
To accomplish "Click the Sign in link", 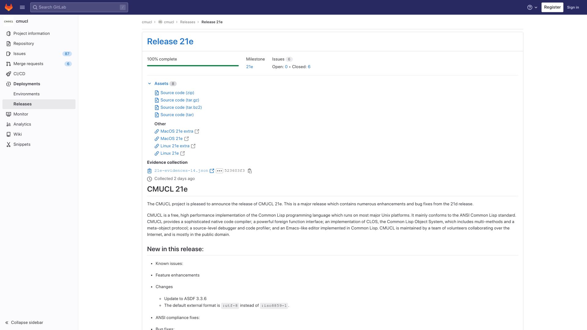I will coord(573,7).
